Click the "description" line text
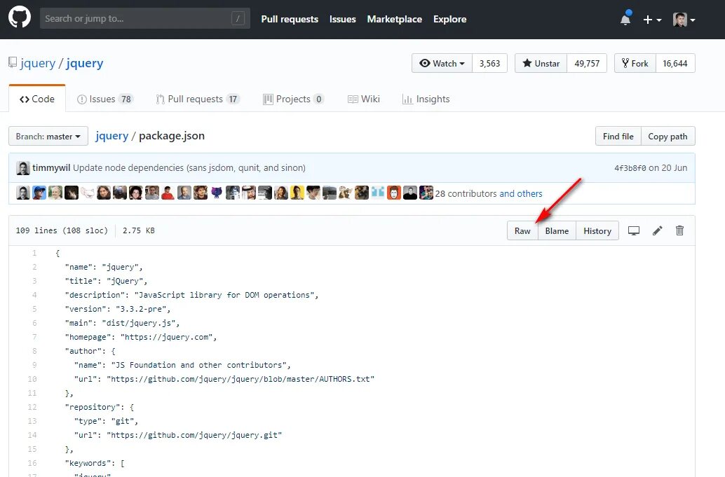725x477 pixels. (x=192, y=295)
